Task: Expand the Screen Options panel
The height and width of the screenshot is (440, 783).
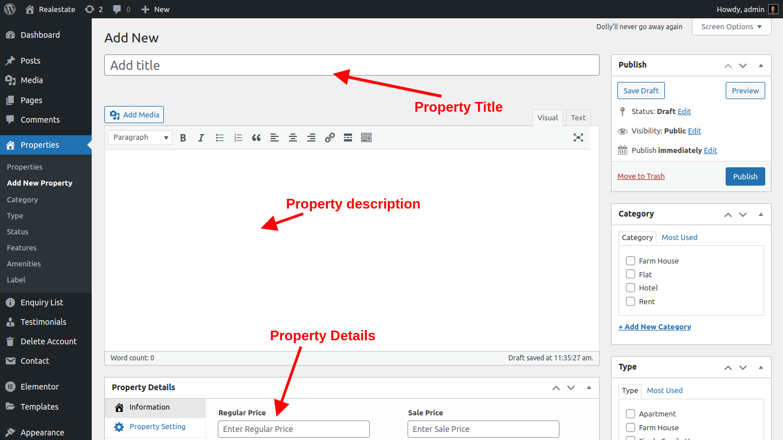Action: (731, 27)
